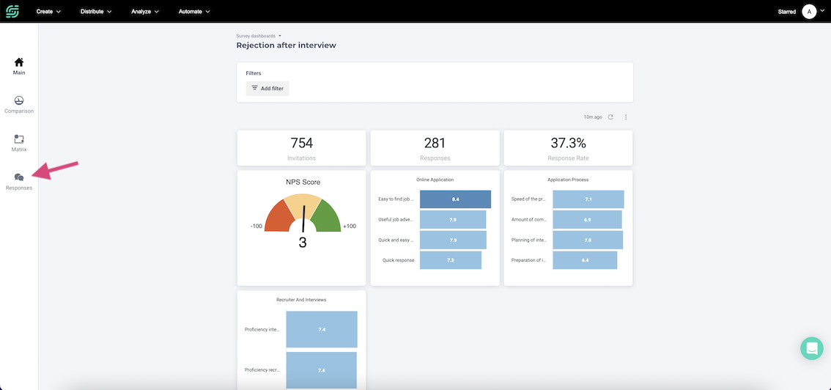Open the Comparison view in sidebar
The width and height of the screenshot is (831, 390).
click(19, 100)
